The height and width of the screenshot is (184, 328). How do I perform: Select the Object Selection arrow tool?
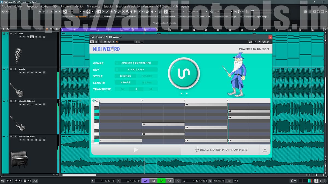(99, 12)
